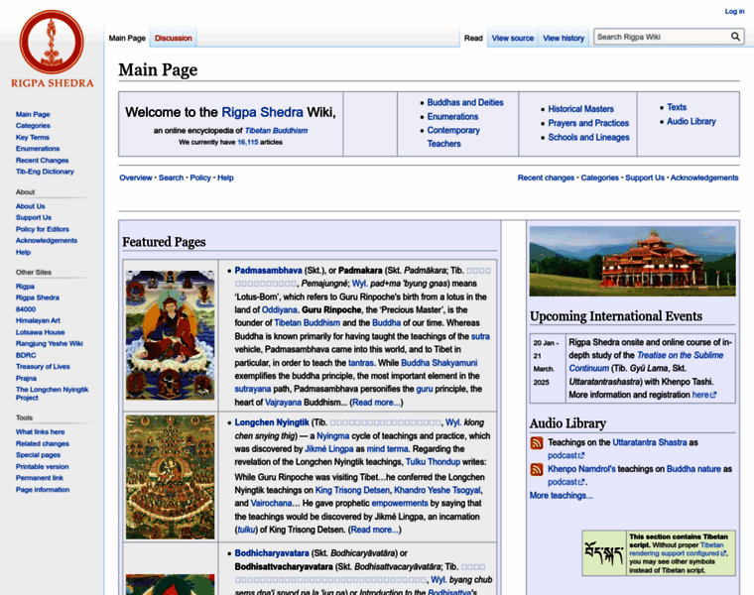754x595 pixels.
Task: Click More teachings link
Action: click(x=562, y=496)
